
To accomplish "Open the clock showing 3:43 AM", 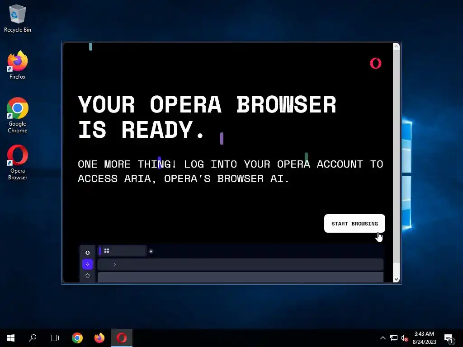I will coord(424,338).
